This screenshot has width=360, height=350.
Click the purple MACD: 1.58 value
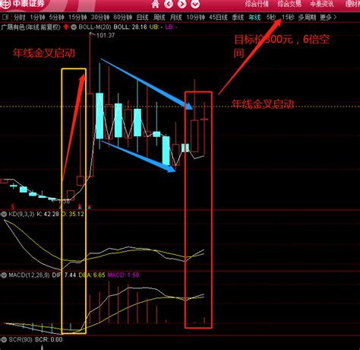123,275
